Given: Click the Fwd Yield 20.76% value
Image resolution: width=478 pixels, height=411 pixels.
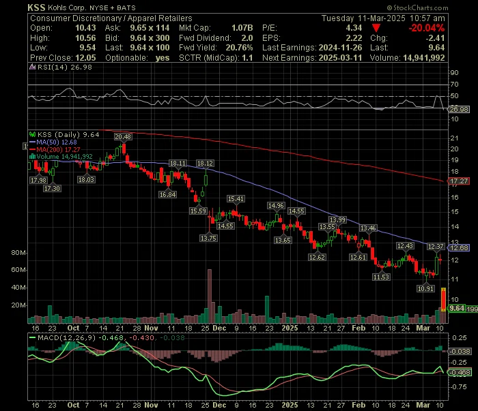Looking at the screenshot, I should [x=239, y=48].
